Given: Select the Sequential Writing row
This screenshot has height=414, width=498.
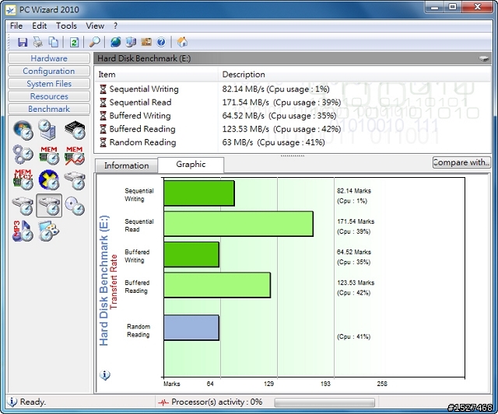Looking at the screenshot, I should tap(293, 89).
